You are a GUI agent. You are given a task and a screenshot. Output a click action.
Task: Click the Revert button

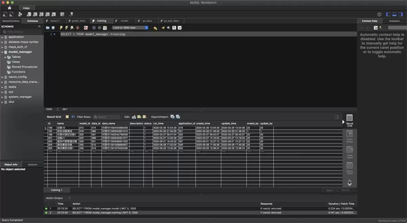point(345,190)
